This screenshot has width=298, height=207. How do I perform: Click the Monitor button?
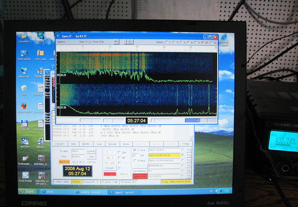click(86, 144)
